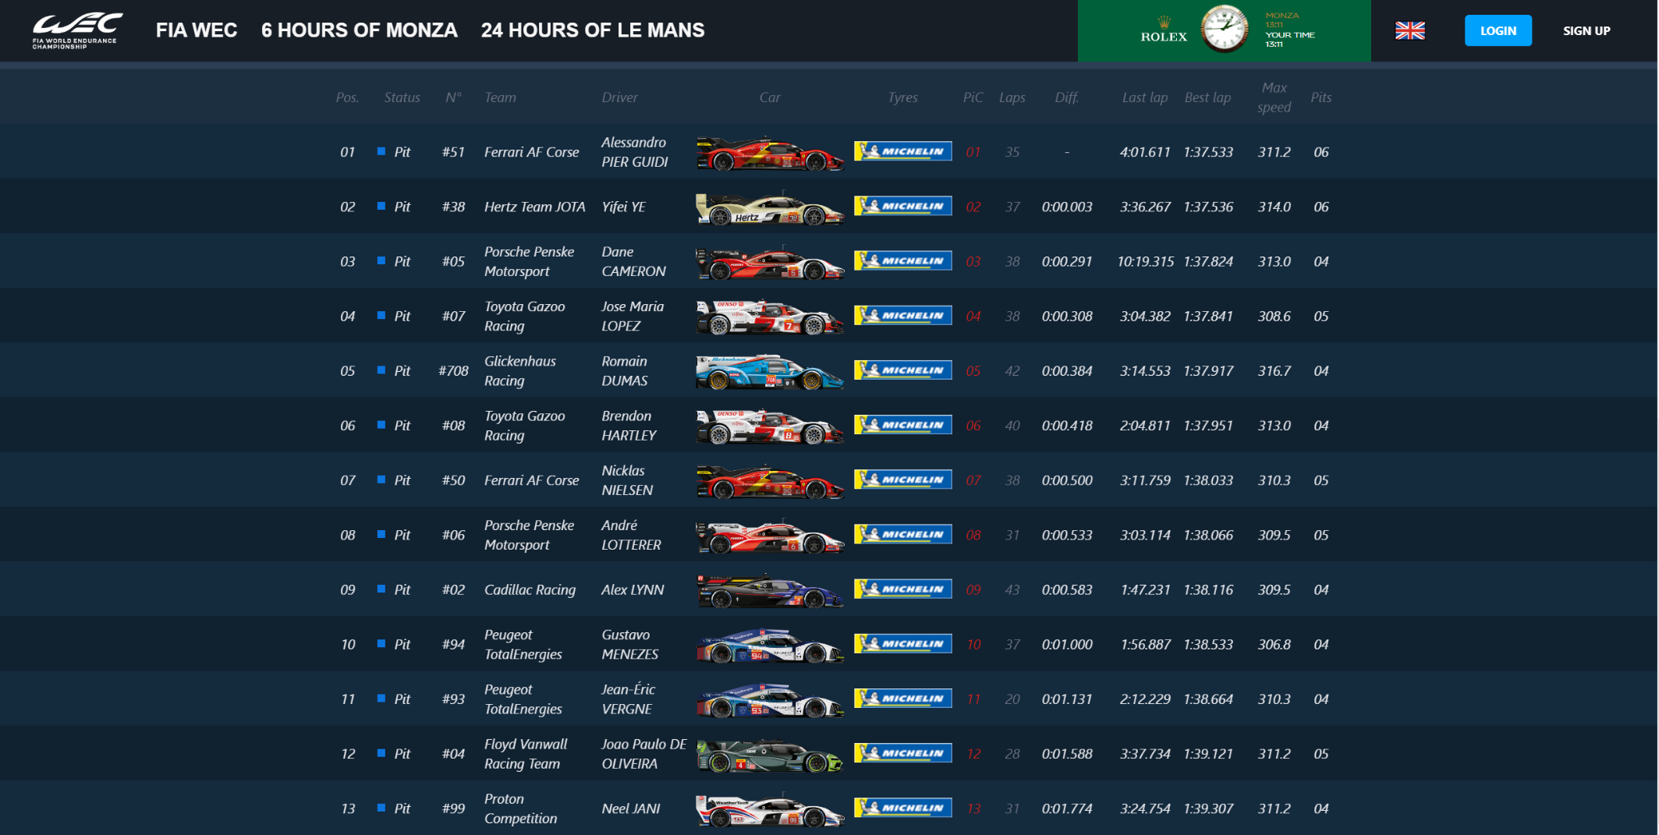Screen dimensions: 1659x835
Task: Click the blue Pit status indicator for car #51
Action: [381, 152]
